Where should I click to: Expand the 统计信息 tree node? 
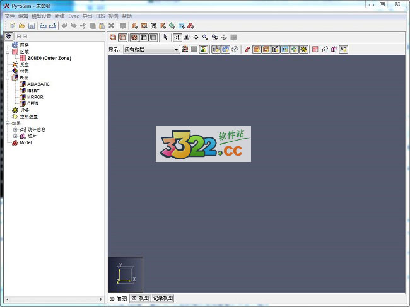click(x=15, y=130)
